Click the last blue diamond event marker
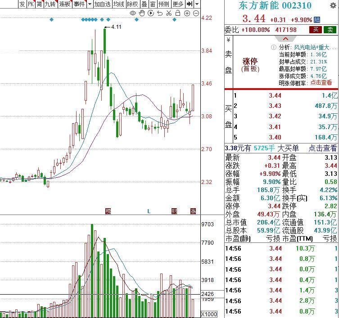 [175, 20]
